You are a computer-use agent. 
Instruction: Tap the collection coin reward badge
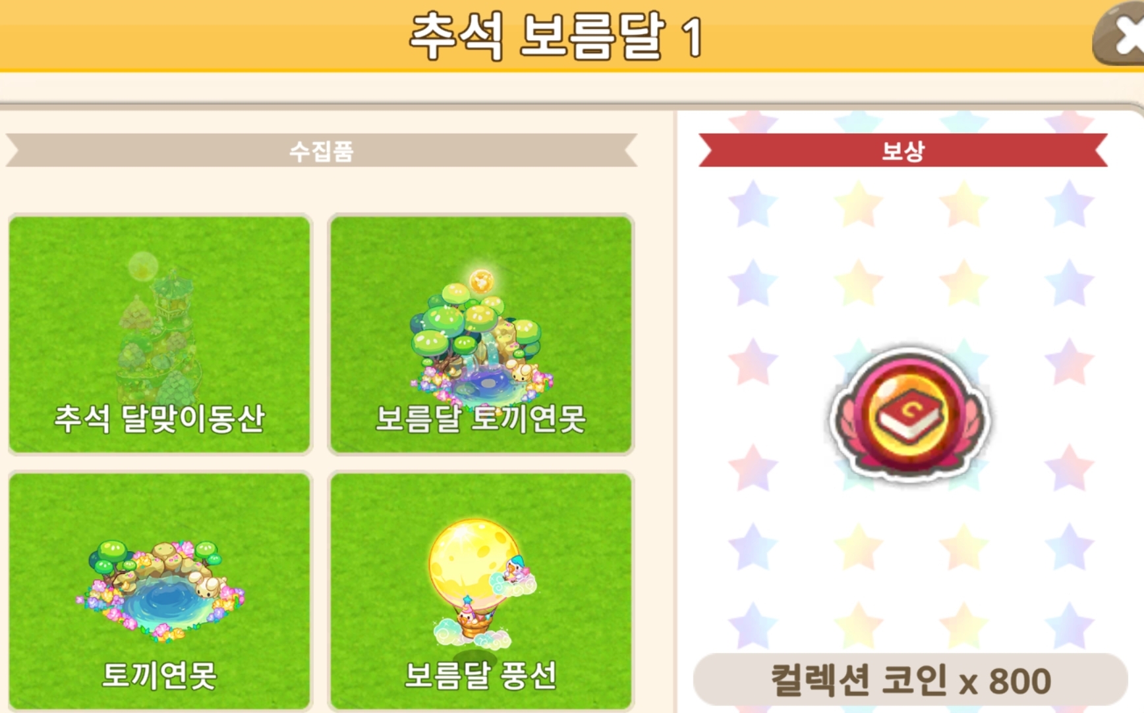[909, 415]
